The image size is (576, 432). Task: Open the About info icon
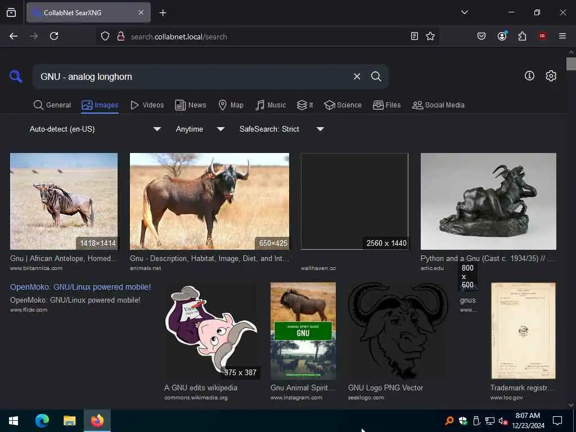(529, 76)
